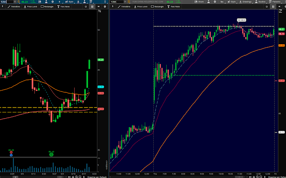The width and height of the screenshot is (286, 178).
Task: Click the blue event marker below the red one
Action: tap(11, 155)
